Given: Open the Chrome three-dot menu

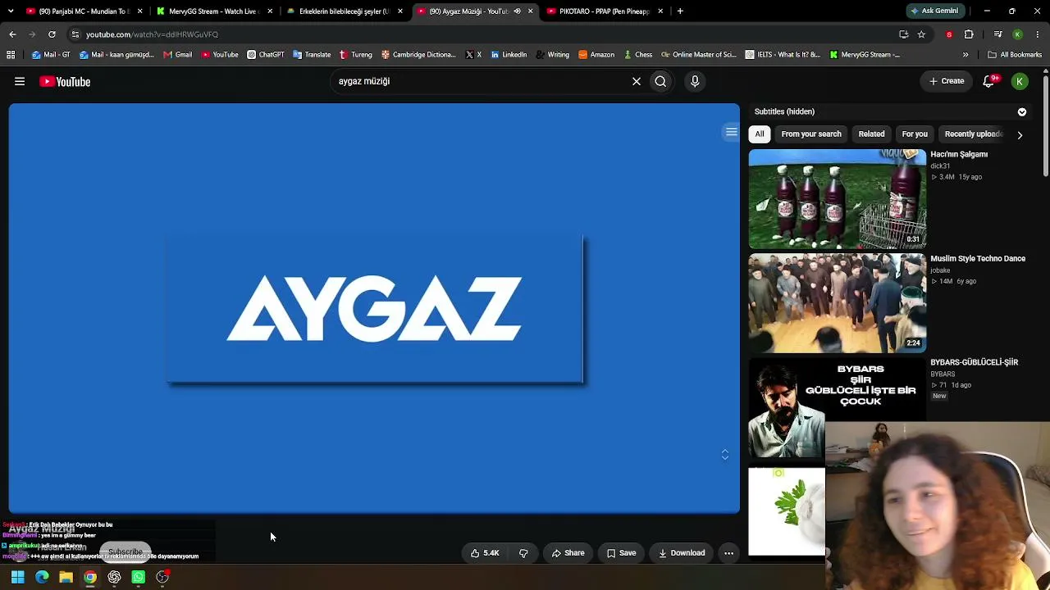Looking at the screenshot, I should [x=1038, y=34].
